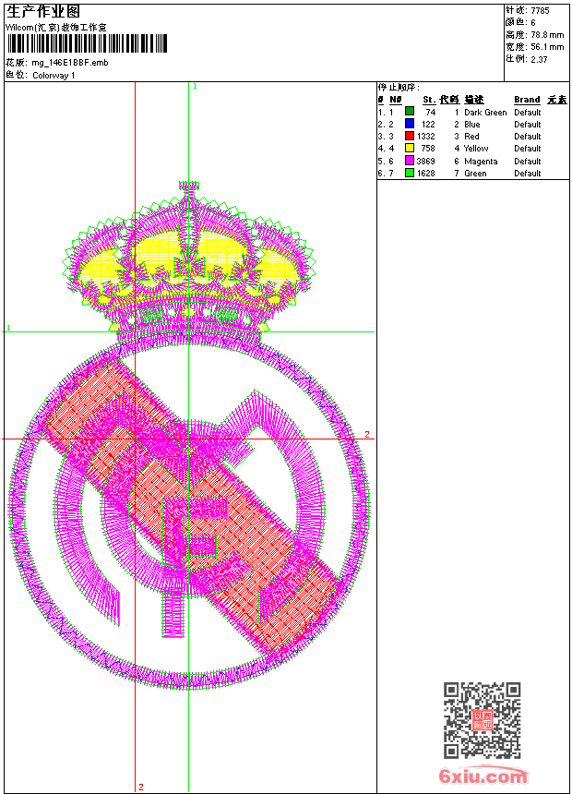The image size is (572, 794).
Task: Click the height value '78.8 mm'
Action: pyautogui.click(x=547, y=35)
